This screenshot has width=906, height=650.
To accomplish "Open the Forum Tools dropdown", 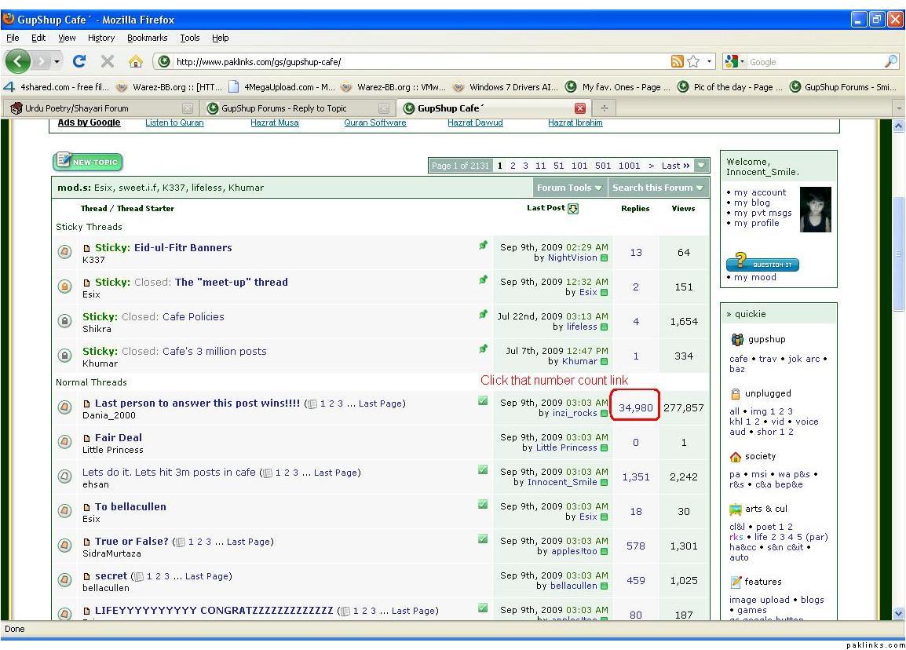I will (569, 188).
